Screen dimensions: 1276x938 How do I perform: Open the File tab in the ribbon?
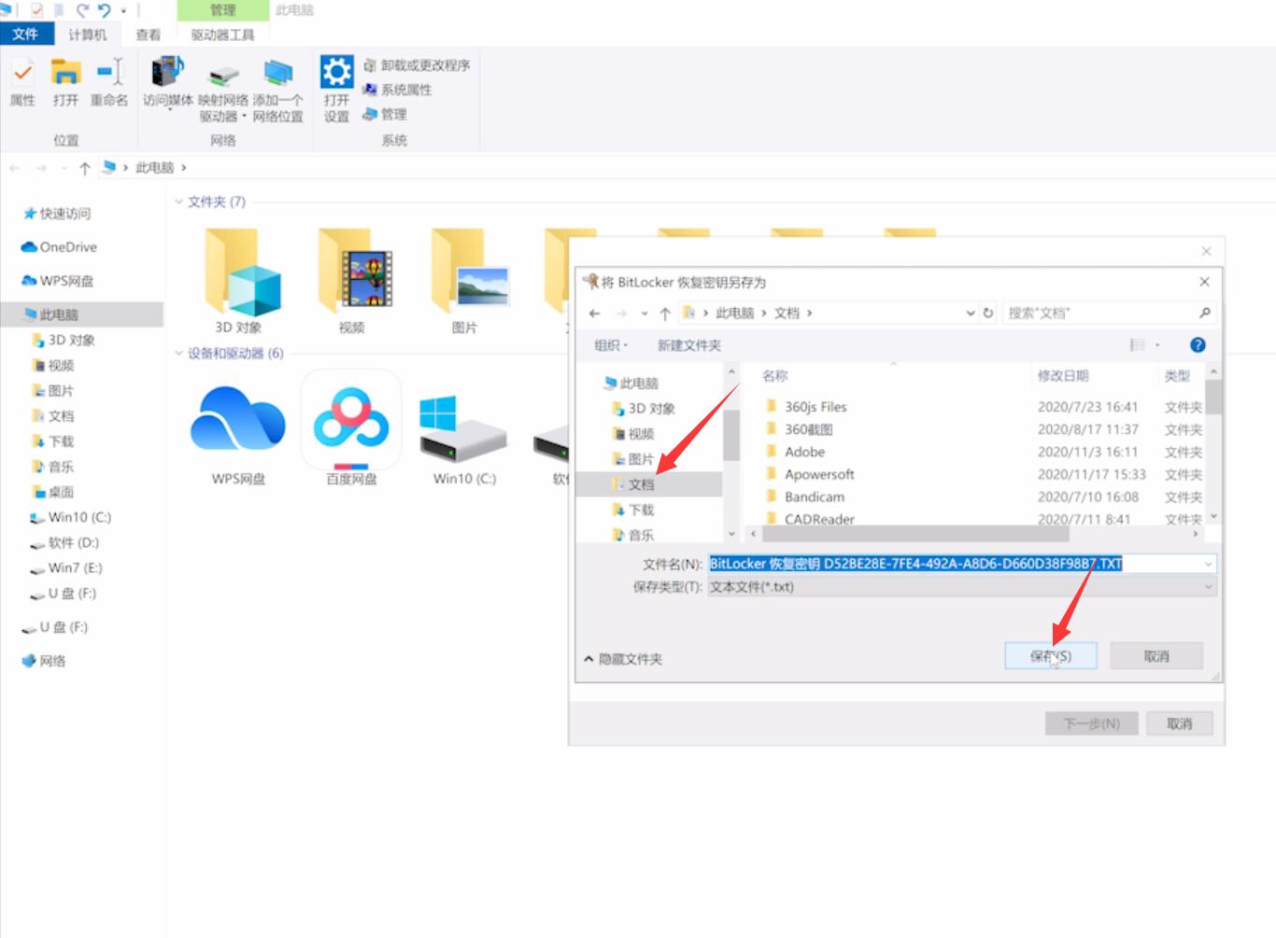click(x=25, y=35)
